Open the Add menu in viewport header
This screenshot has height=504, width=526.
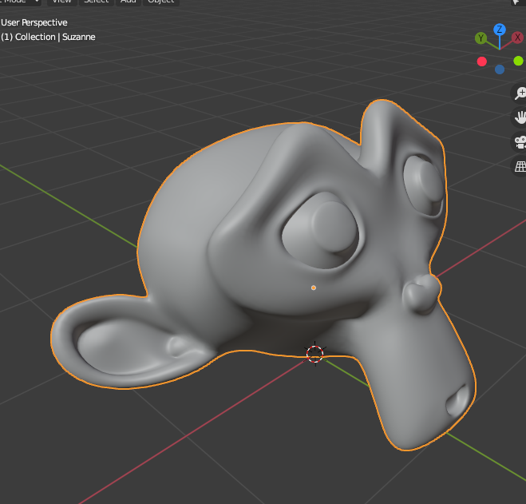(x=129, y=2)
